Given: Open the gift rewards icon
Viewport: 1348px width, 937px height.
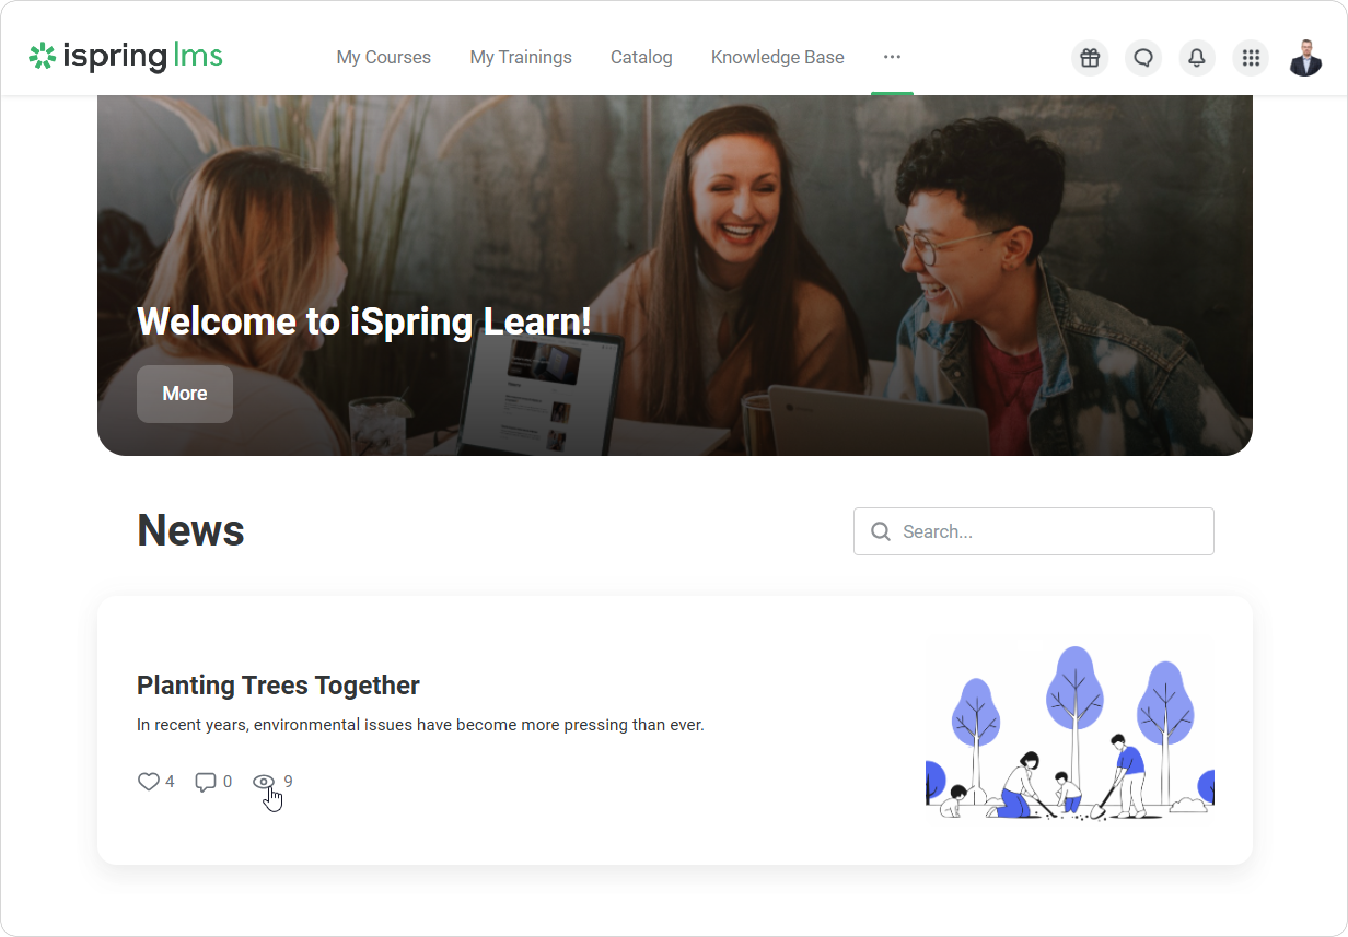Looking at the screenshot, I should click(1090, 57).
